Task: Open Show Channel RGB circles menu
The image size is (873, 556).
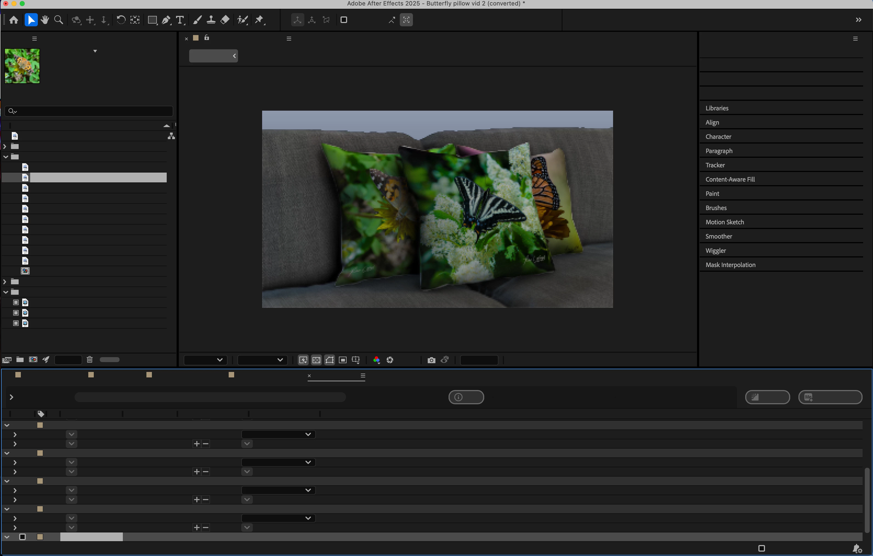Action: (376, 360)
